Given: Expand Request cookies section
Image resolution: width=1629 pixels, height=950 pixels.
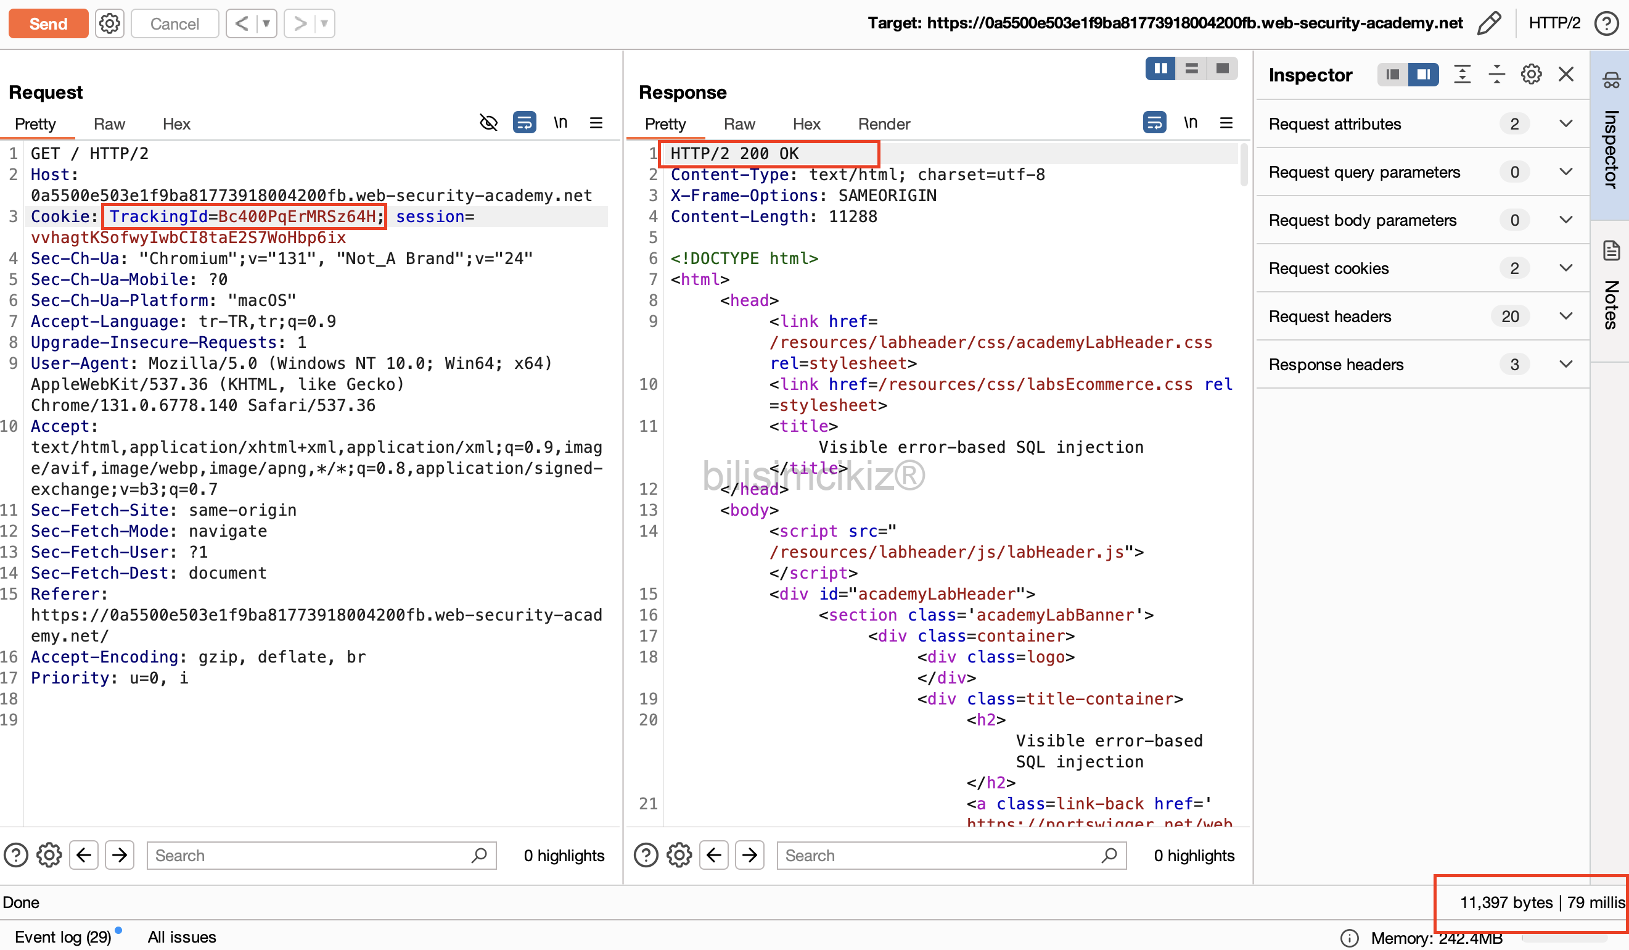Looking at the screenshot, I should point(1565,268).
